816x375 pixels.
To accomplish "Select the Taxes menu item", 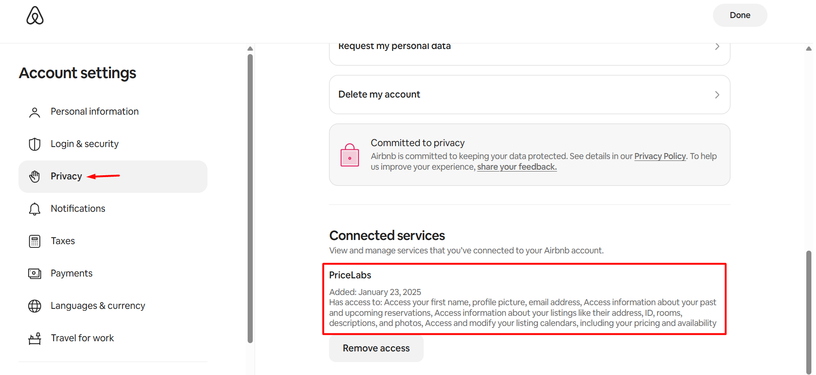I will (x=63, y=241).
